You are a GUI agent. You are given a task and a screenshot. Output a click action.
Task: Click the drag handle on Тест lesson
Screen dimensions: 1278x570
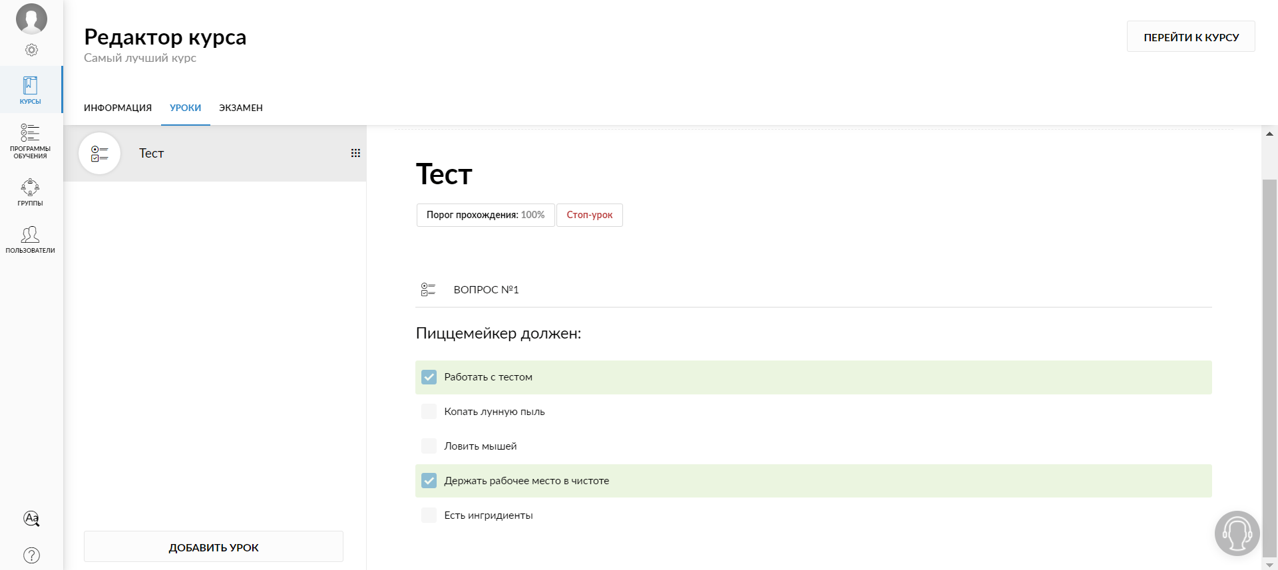355,153
